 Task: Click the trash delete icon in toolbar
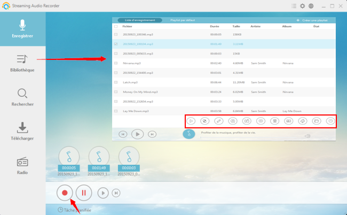(274, 121)
